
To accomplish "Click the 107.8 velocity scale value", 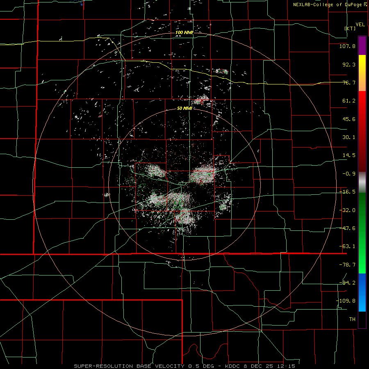I will point(347,46).
